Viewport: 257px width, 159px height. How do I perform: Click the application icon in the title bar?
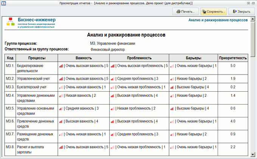pyautogui.click(x=3, y=3)
